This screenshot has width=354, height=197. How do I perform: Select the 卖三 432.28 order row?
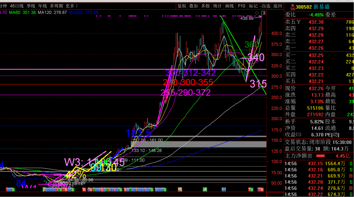319,35
